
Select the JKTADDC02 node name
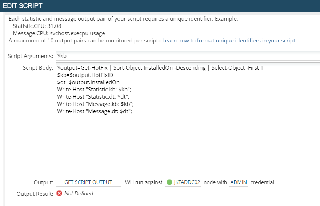pyautogui.click(x=187, y=182)
